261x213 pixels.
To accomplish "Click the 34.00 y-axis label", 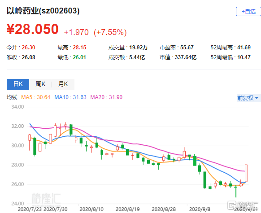I will point(17,107).
